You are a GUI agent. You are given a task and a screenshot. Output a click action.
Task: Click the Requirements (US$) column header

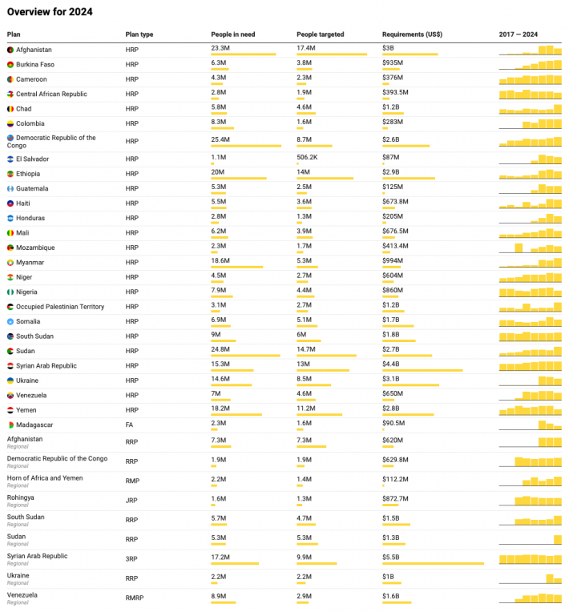point(412,34)
